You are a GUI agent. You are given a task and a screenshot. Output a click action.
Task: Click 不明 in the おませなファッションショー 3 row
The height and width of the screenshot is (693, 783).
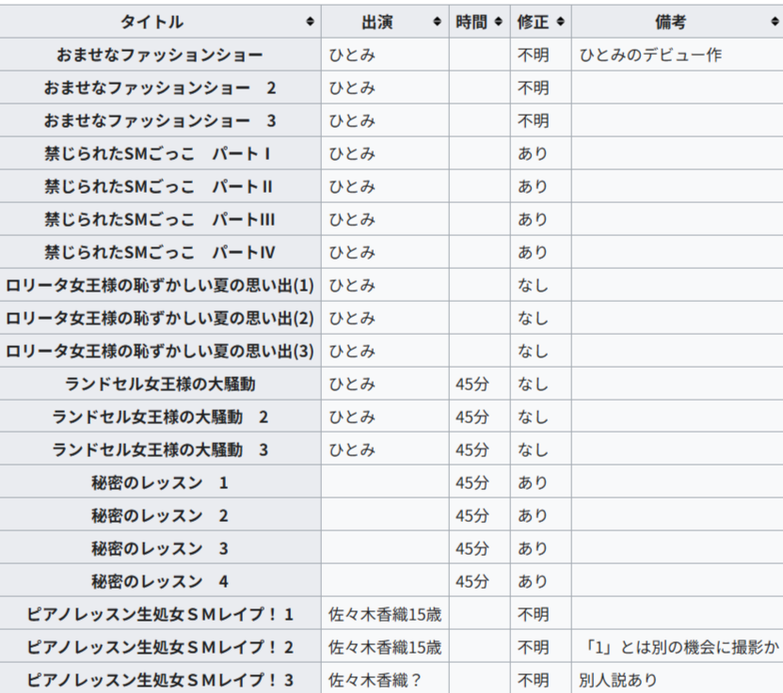pyautogui.click(x=533, y=120)
